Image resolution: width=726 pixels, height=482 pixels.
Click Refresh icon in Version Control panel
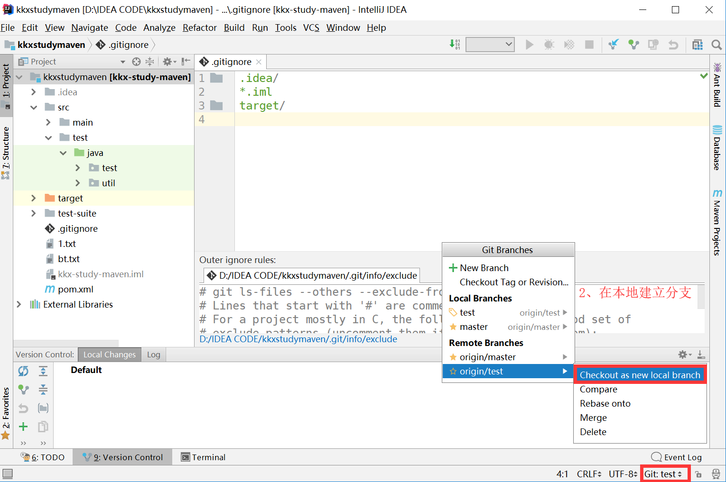pyautogui.click(x=23, y=371)
